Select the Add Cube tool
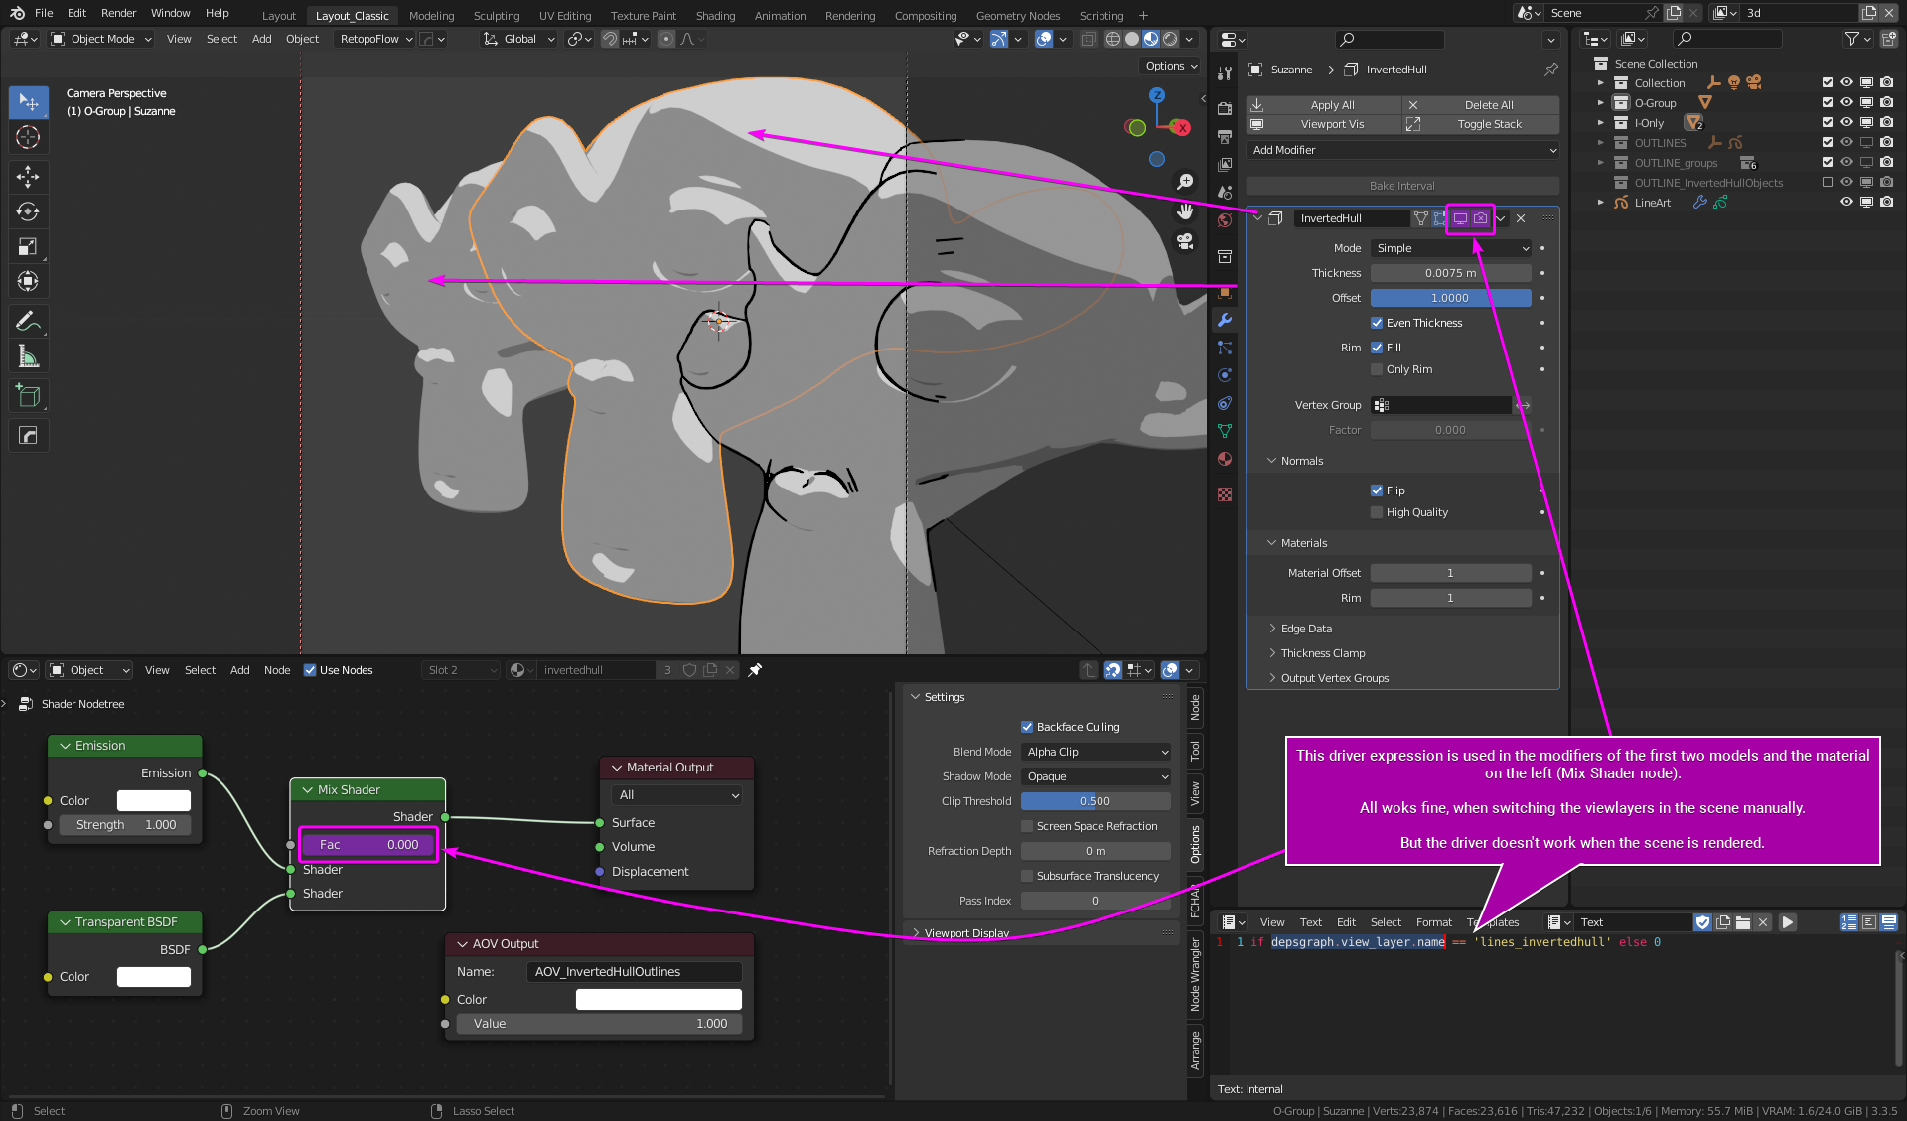 (x=28, y=395)
